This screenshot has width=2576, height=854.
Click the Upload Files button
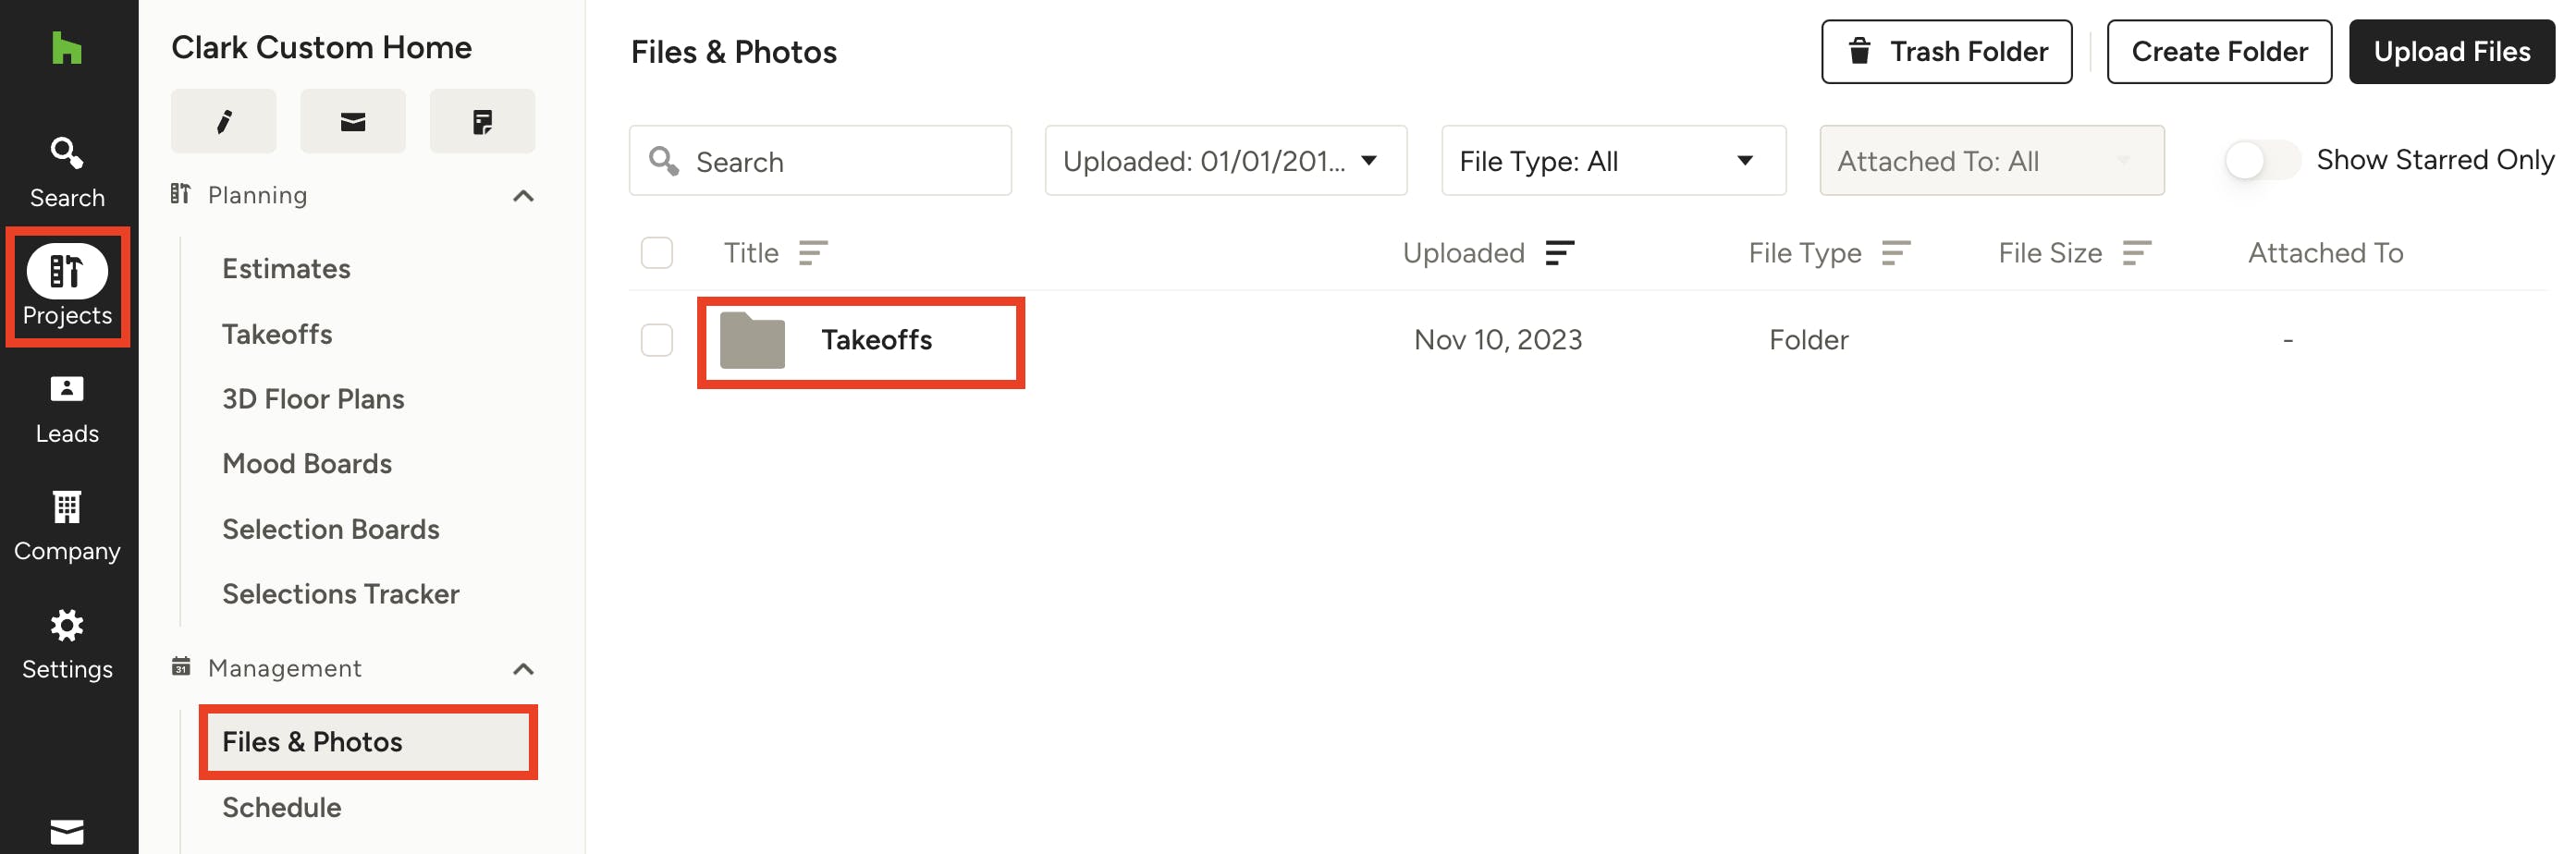tap(2451, 51)
